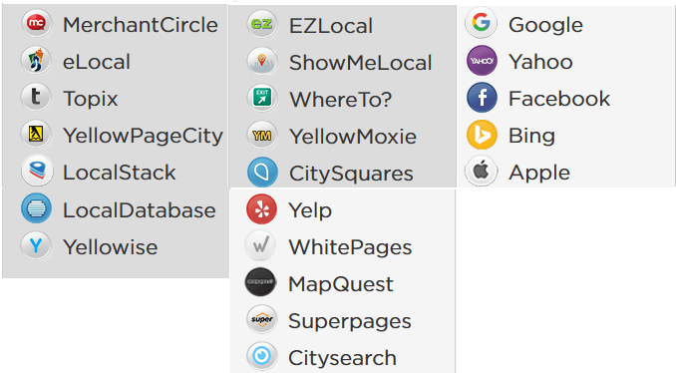Click the LocalDatabase text label

[140, 210]
